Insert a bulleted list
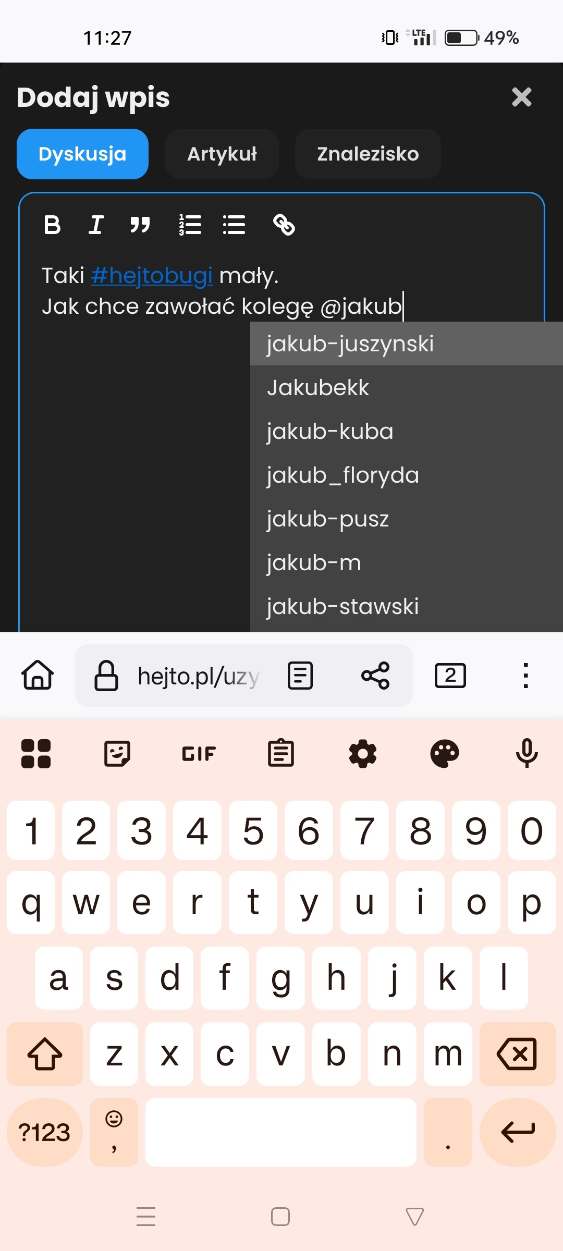The width and height of the screenshot is (563, 1251). 234,225
